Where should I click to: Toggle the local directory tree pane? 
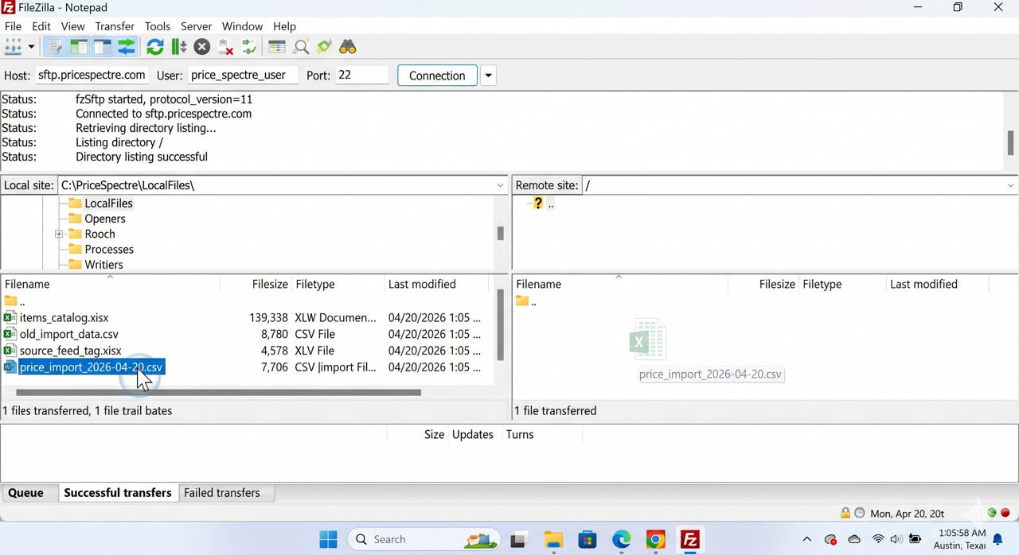click(x=78, y=47)
